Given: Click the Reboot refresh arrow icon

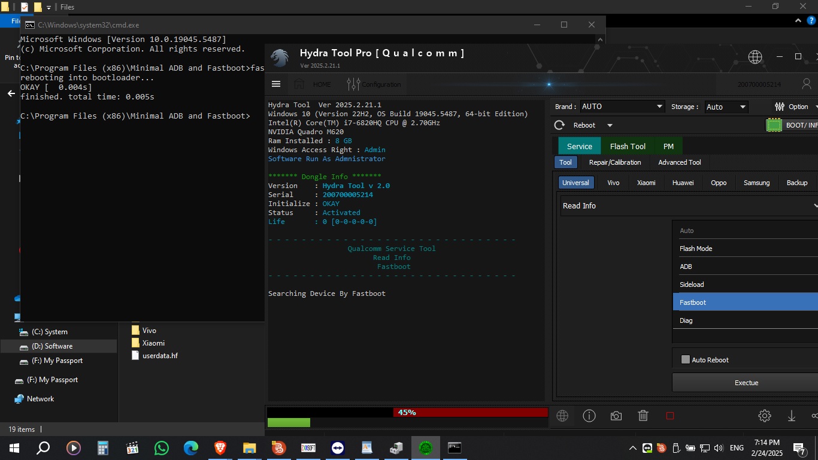Looking at the screenshot, I should click(x=559, y=125).
